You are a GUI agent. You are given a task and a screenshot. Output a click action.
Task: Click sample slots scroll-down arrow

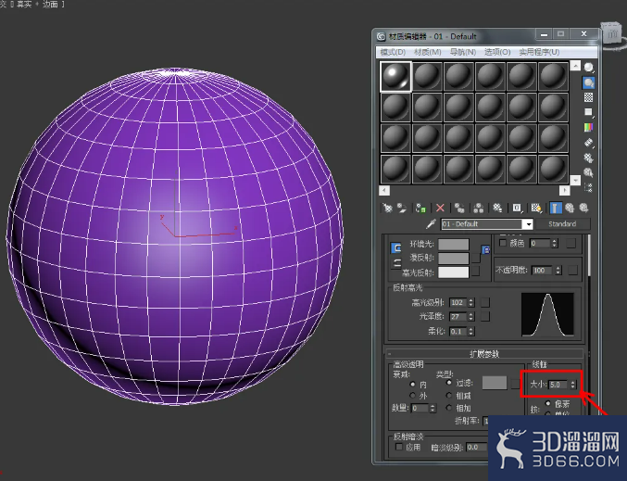tap(575, 181)
